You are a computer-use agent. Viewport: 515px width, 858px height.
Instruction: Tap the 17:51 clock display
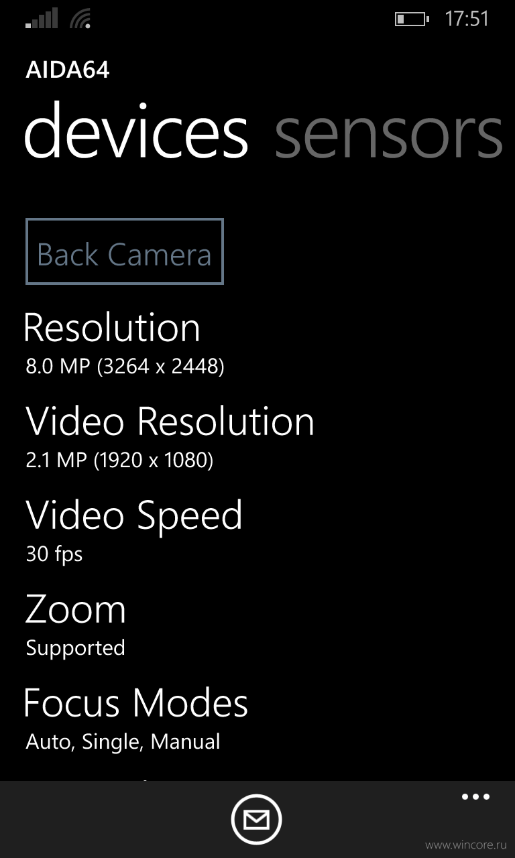(467, 19)
